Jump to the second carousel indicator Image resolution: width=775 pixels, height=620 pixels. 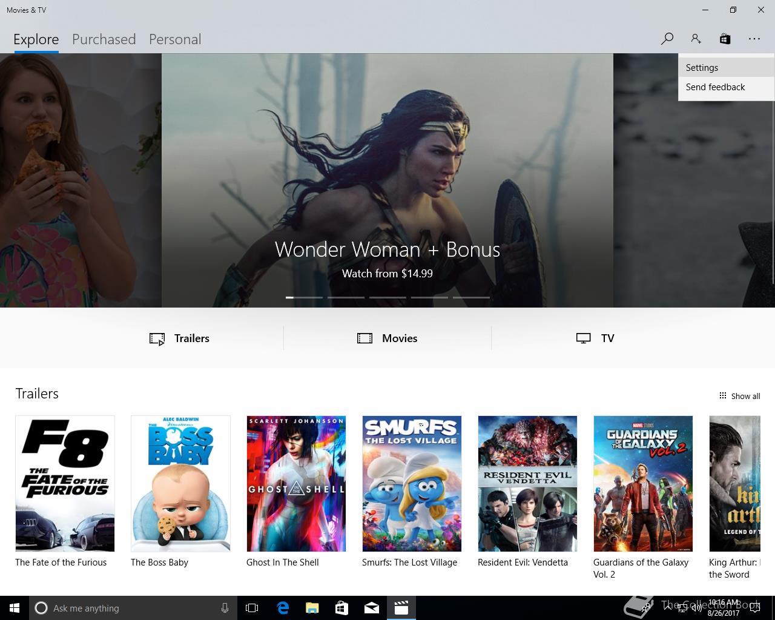(346, 297)
